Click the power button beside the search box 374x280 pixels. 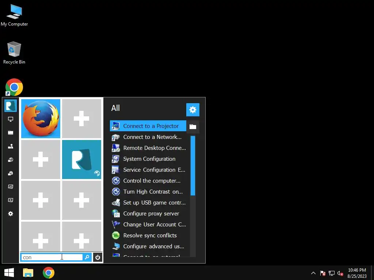point(98,257)
